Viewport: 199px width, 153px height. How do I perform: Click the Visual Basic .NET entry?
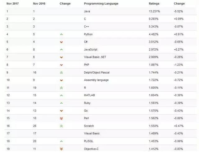(95, 57)
